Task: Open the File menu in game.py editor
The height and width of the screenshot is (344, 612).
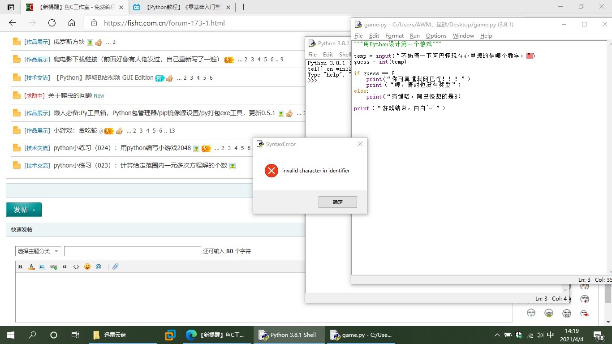Action: tap(358, 36)
